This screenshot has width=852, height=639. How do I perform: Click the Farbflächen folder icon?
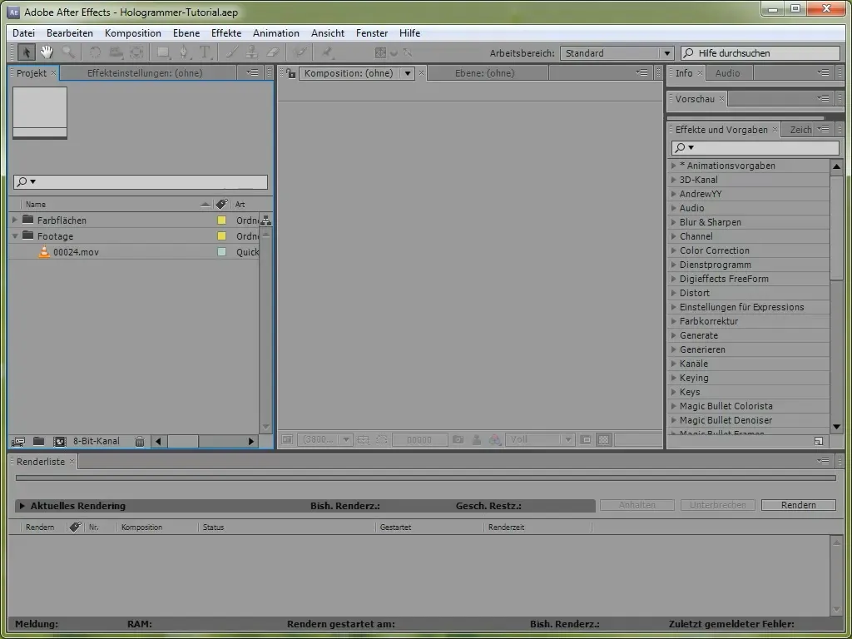tap(27, 220)
